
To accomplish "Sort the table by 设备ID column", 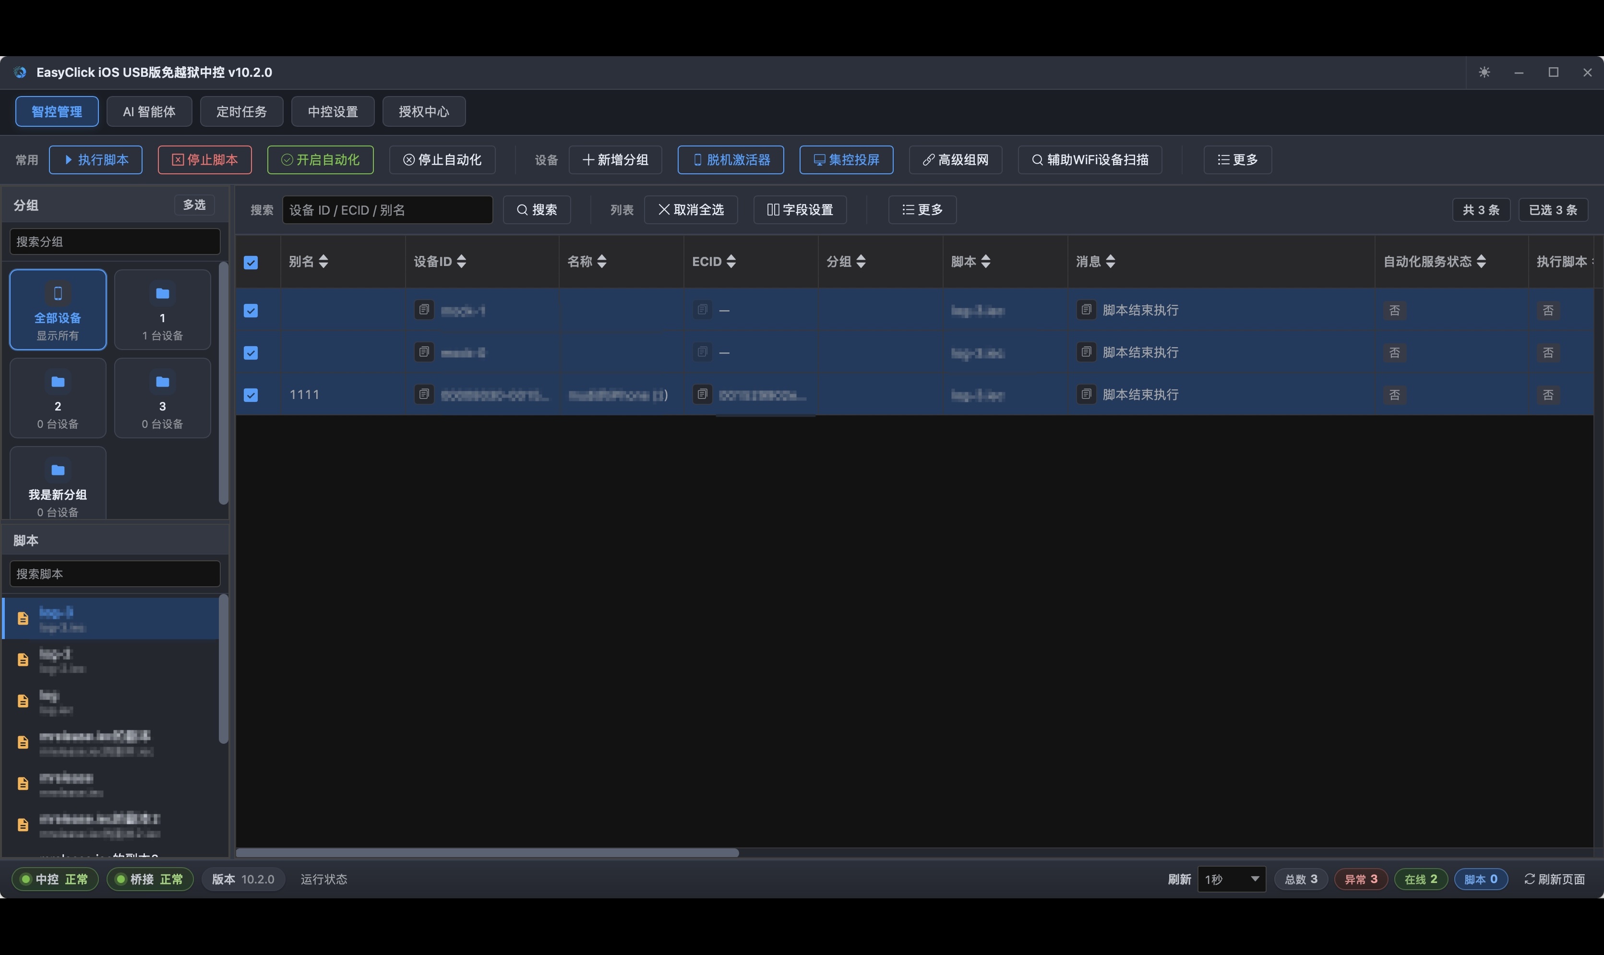I will pyautogui.click(x=461, y=261).
